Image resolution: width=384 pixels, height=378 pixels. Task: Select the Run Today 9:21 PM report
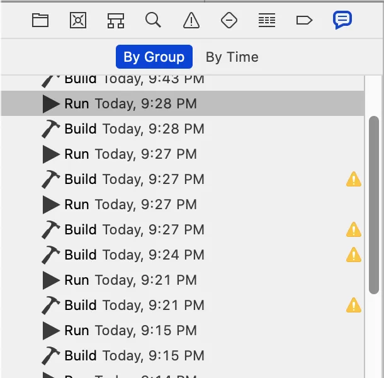click(x=183, y=280)
